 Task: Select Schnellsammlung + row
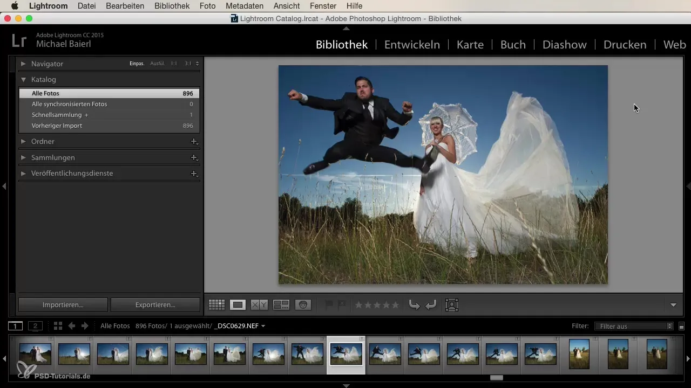click(109, 115)
